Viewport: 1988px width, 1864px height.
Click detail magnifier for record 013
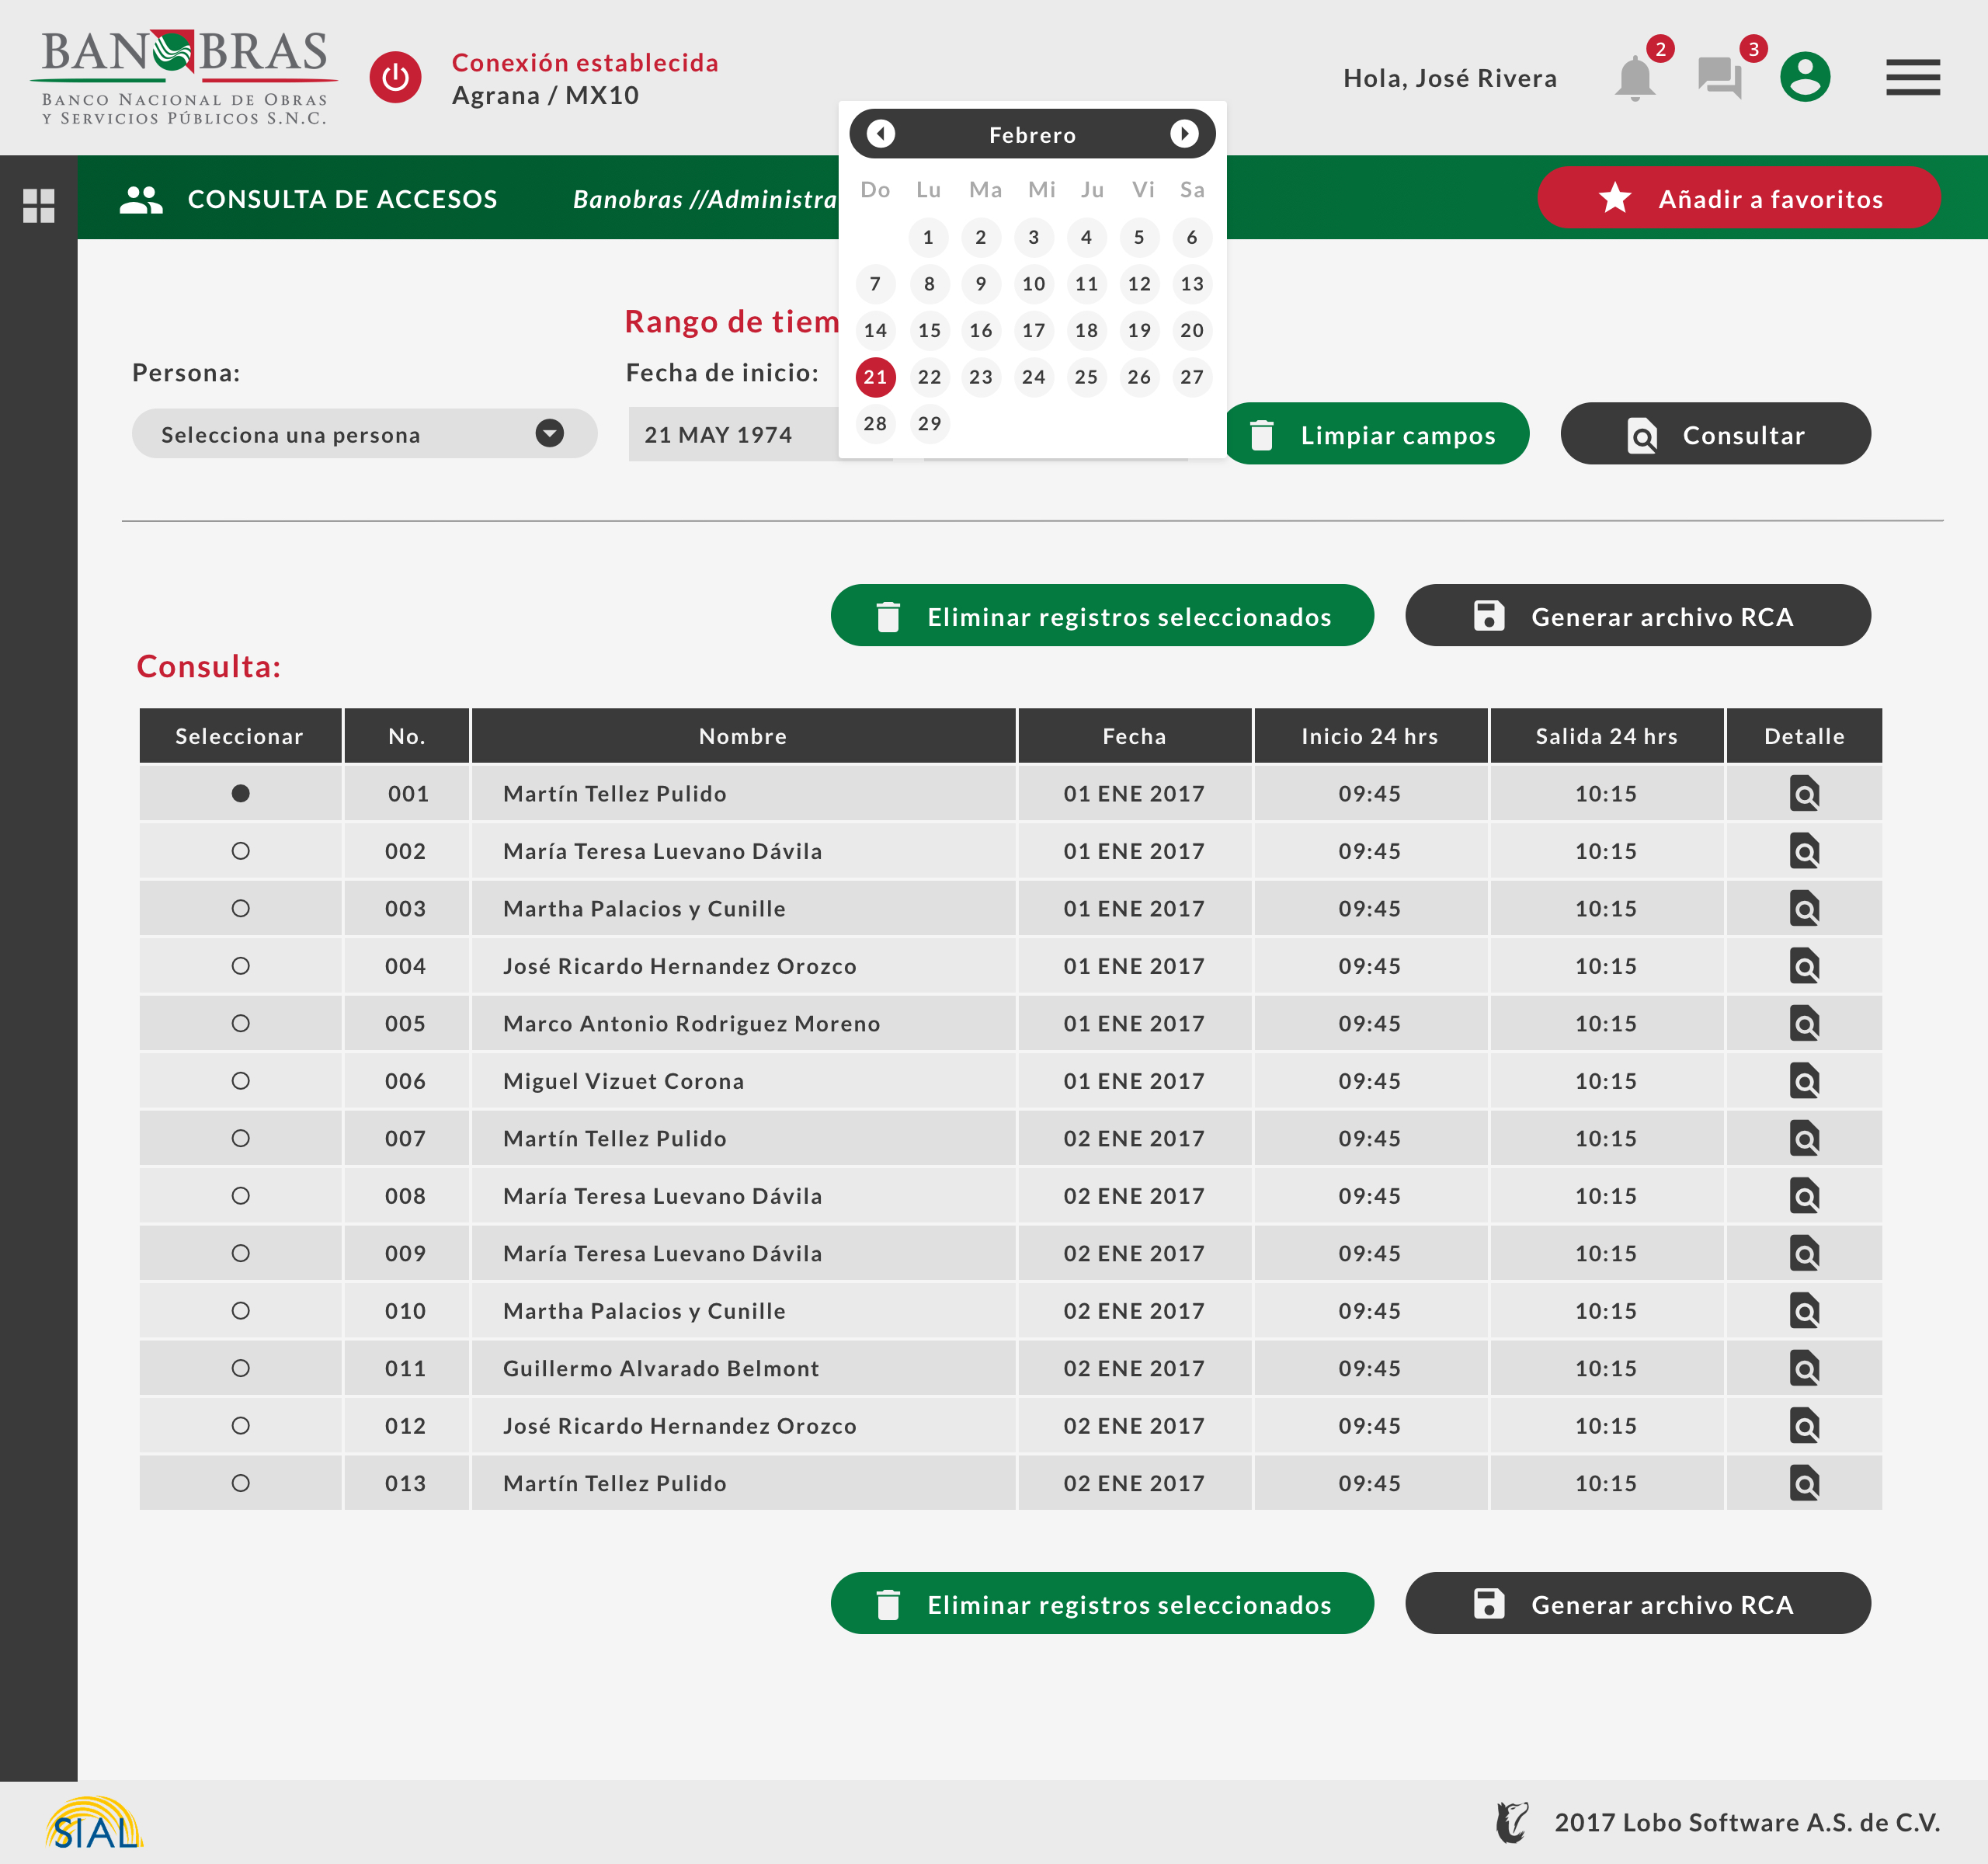click(x=1803, y=1484)
